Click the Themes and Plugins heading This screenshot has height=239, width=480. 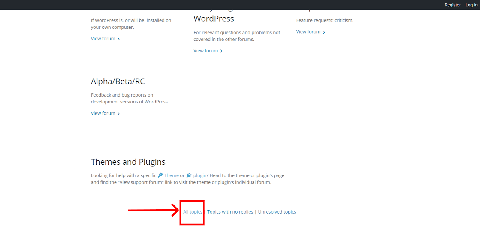point(128,162)
